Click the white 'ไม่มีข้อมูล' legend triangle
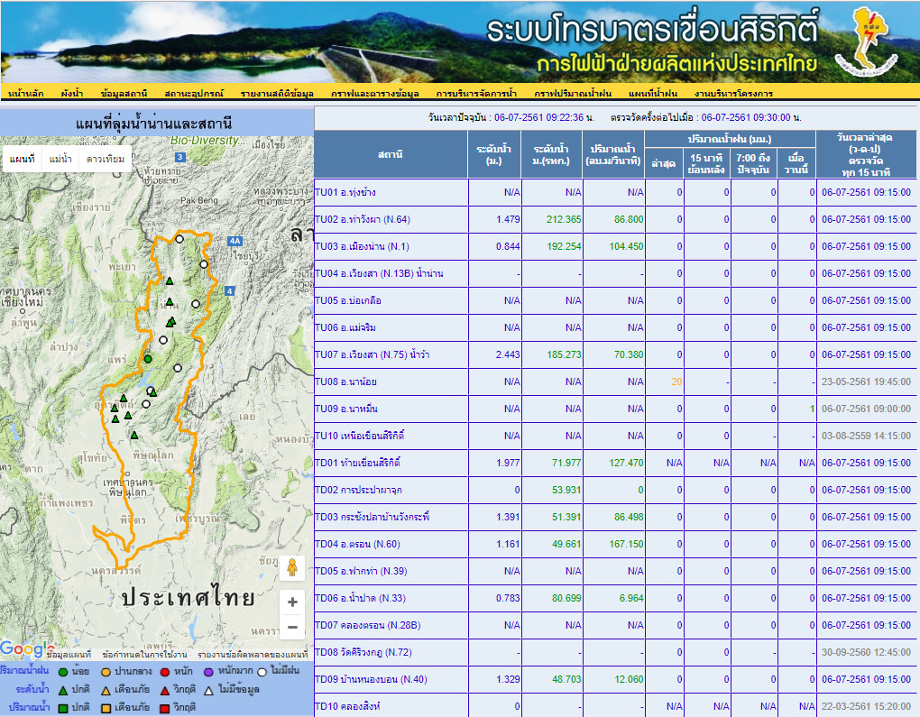This screenshot has height=717, width=920. click(209, 691)
